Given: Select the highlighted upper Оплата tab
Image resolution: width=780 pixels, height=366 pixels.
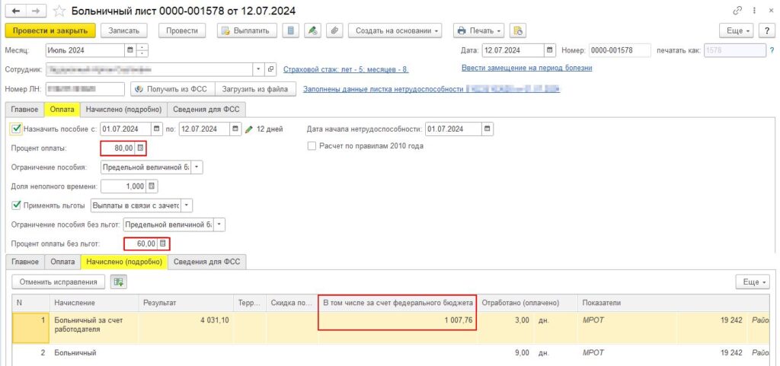Looking at the screenshot, I should [x=62, y=110].
